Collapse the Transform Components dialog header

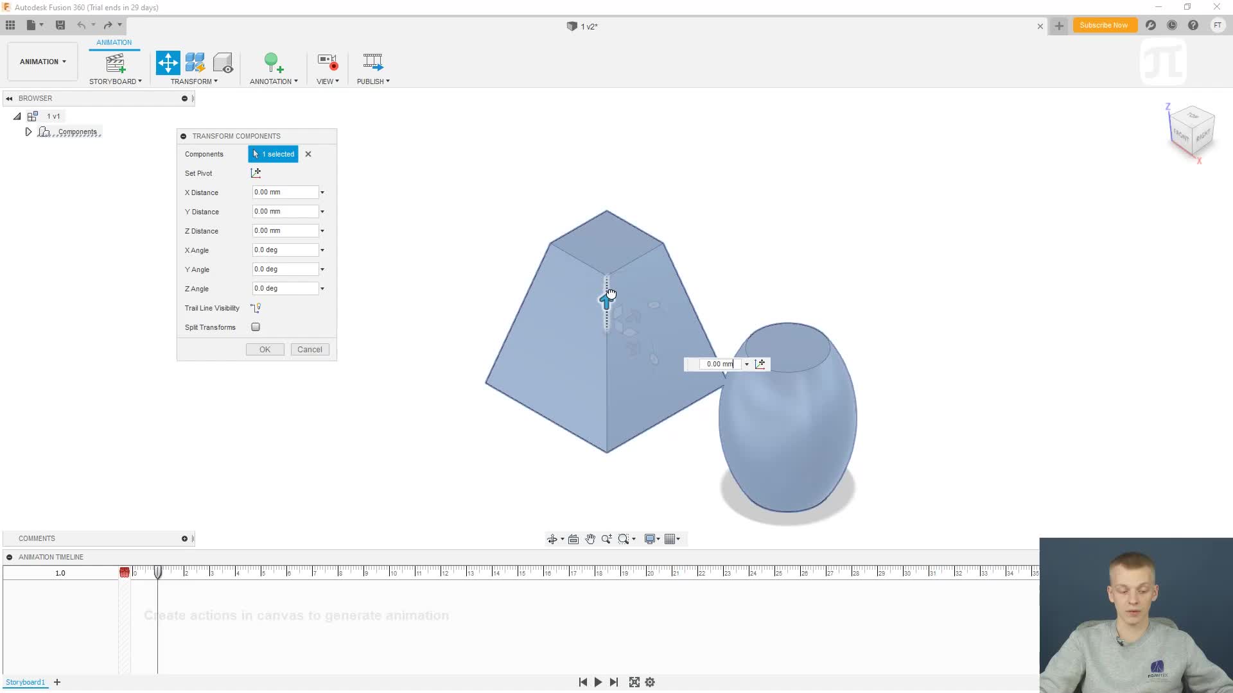[x=184, y=136]
